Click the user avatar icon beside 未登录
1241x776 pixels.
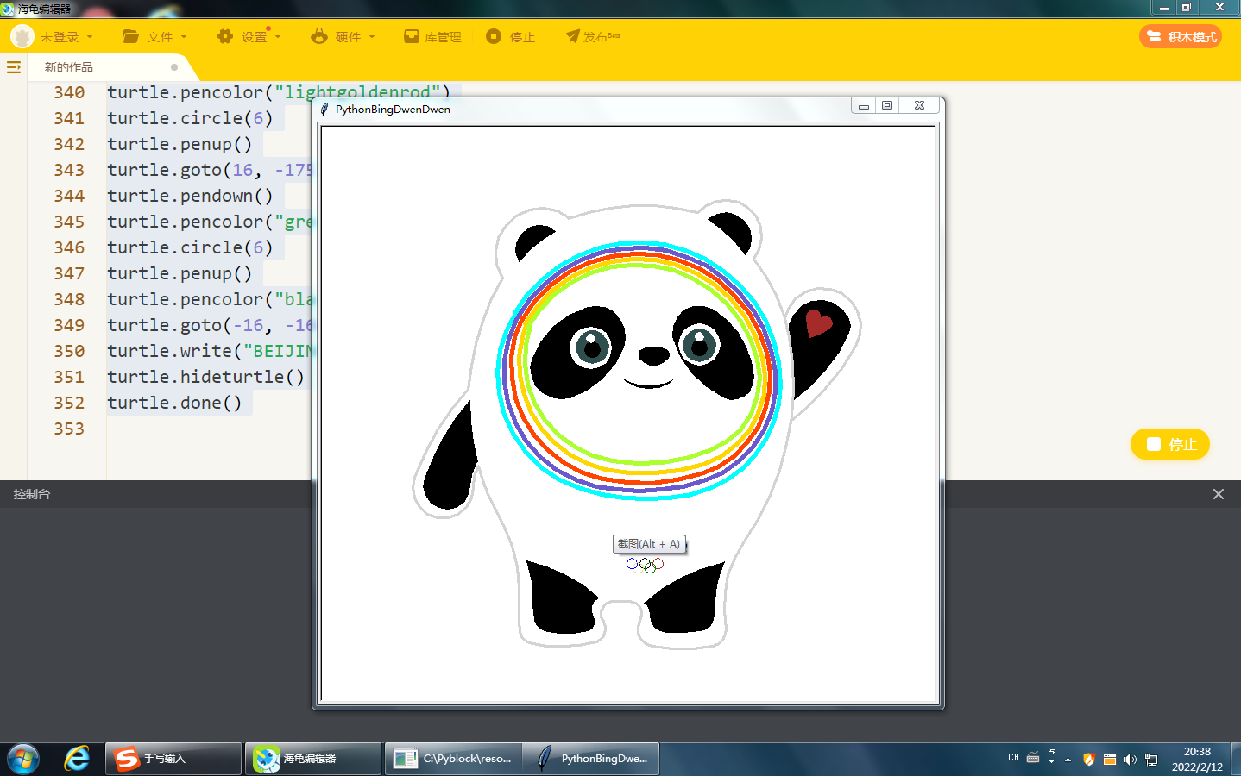tap(22, 36)
